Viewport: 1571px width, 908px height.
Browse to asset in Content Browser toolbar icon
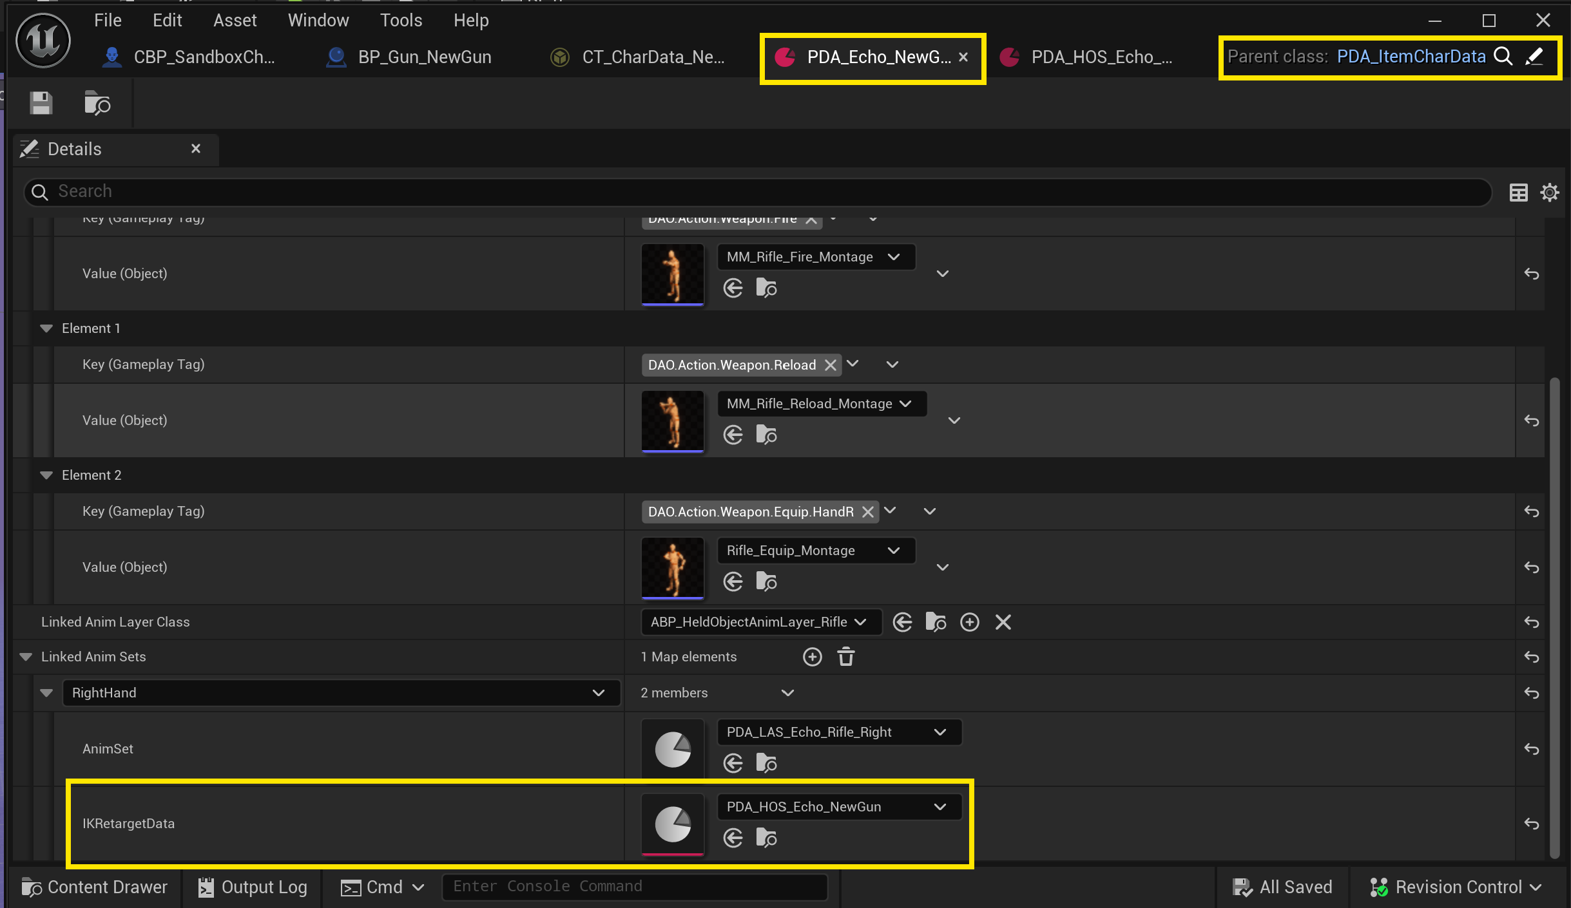click(97, 103)
